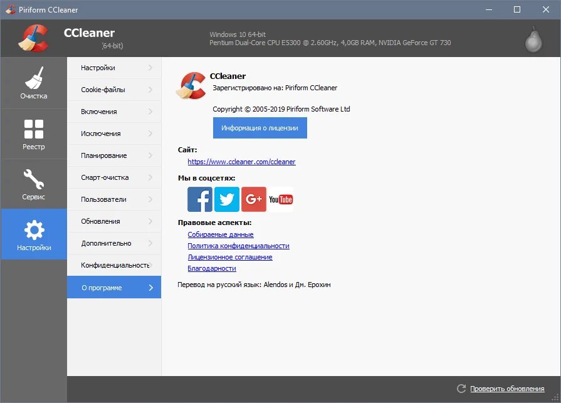Click the CCleaner logo in About panel
The height and width of the screenshot is (403, 561).
(x=191, y=86)
